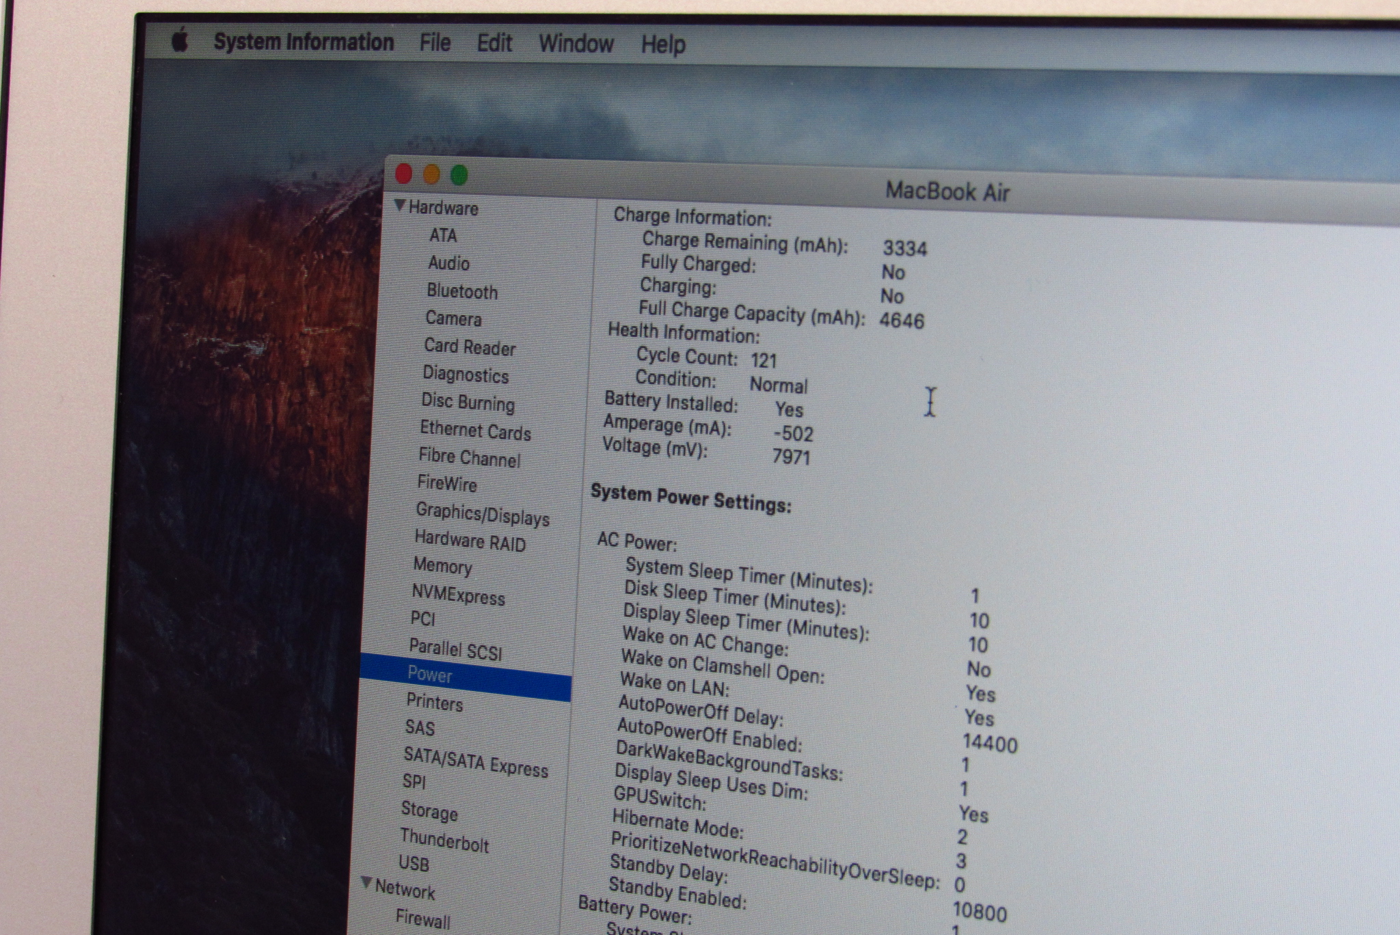The height and width of the screenshot is (935, 1400).
Task: Click the red close window button
Action: (x=404, y=174)
